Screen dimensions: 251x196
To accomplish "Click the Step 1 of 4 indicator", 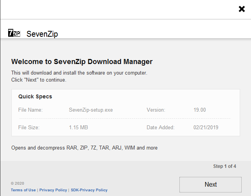I will click(x=225, y=166).
